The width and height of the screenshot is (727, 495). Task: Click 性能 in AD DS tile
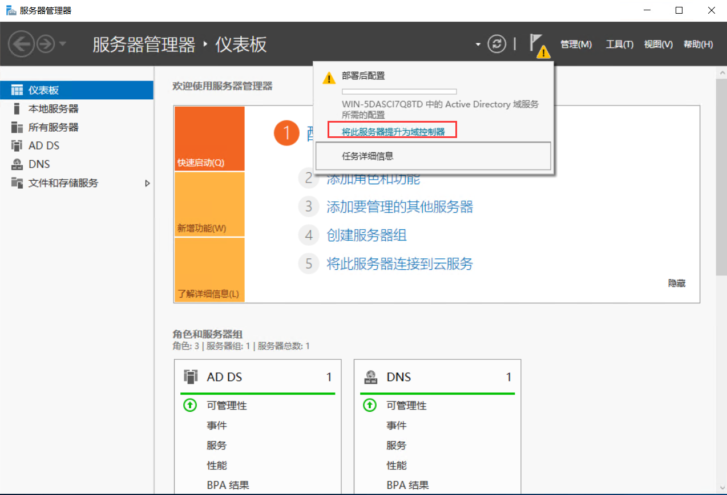[216, 465]
